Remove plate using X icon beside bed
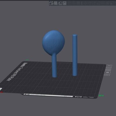The height and width of the screenshot is (116, 116). point(109,66)
